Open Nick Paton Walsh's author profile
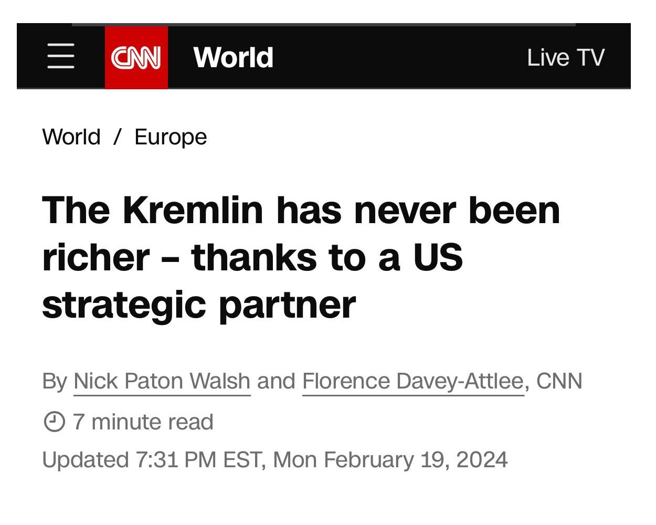The width and height of the screenshot is (656, 525). coord(162,381)
